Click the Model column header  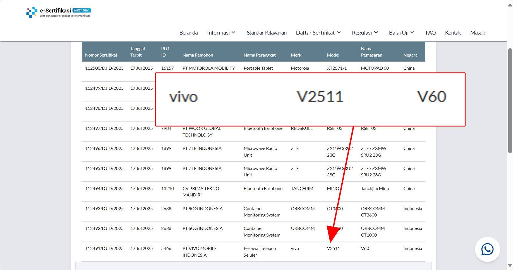(333, 55)
